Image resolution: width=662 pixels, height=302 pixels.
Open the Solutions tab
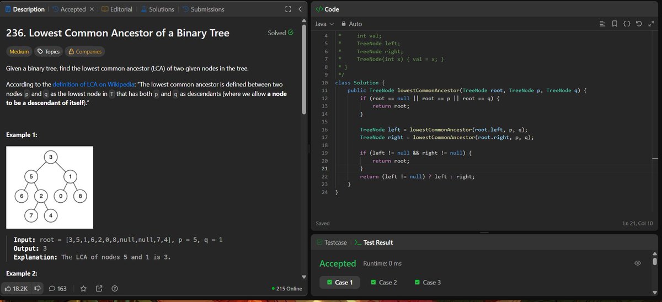(157, 9)
